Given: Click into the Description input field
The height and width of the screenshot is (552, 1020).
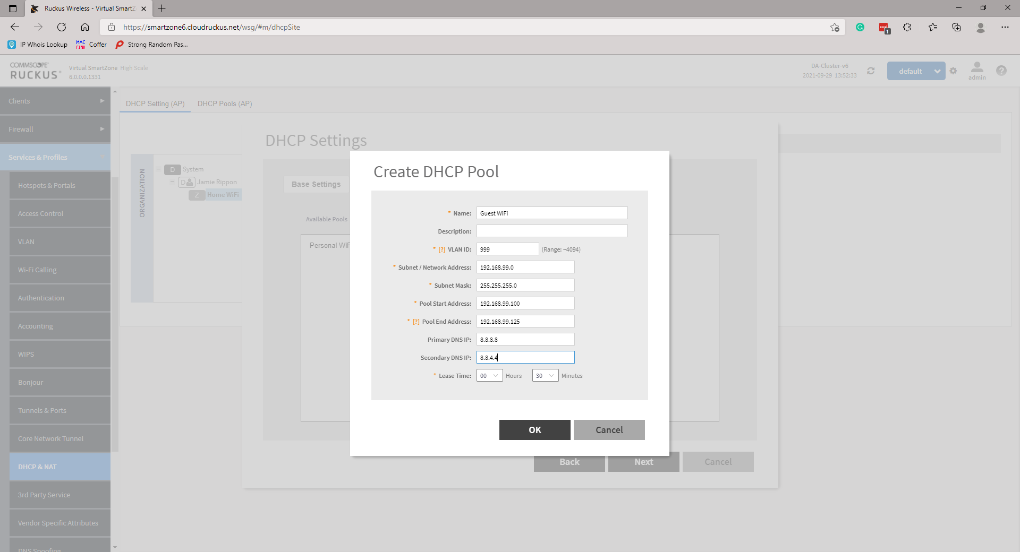Looking at the screenshot, I should pyautogui.click(x=551, y=231).
